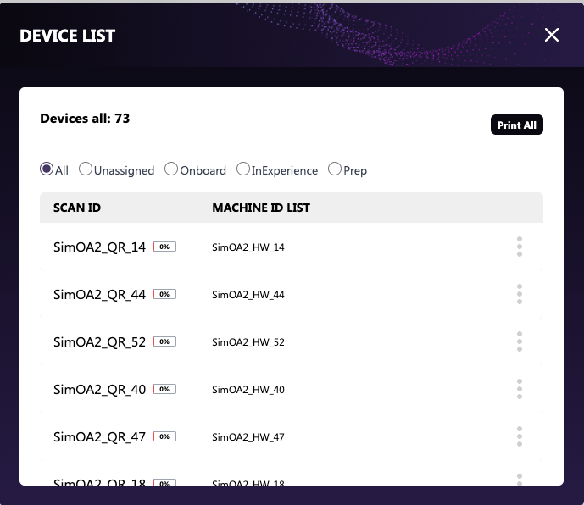Image resolution: width=584 pixels, height=505 pixels.
Task: Click machine ID SimOA2_HW_47
Action: [248, 437]
